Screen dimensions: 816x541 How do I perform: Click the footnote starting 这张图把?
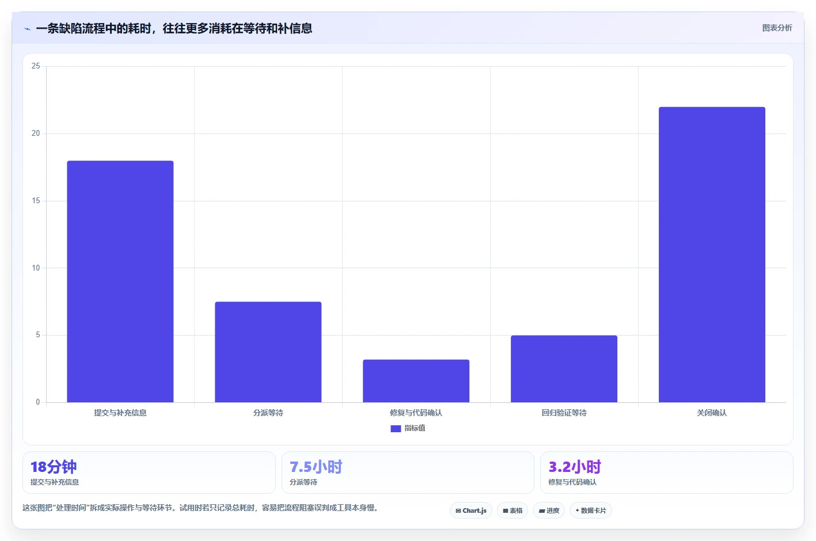200,508
